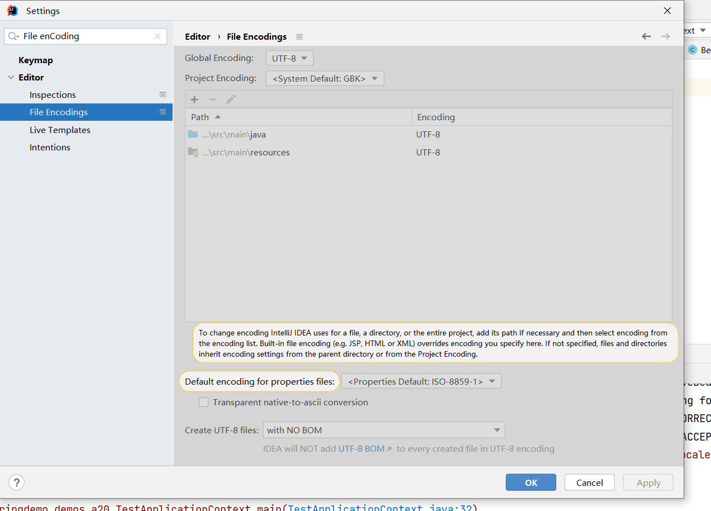Sort table by the Path column header
711x511 pixels.
pyautogui.click(x=201, y=117)
